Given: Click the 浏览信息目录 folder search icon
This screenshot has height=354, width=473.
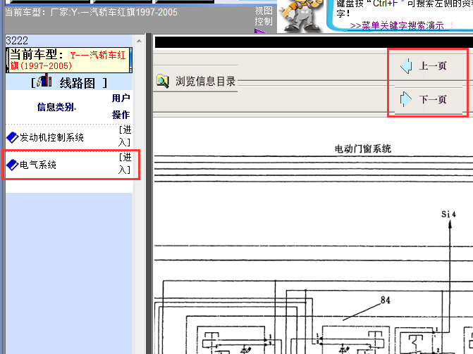Looking at the screenshot, I should pyautogui.click(x=163, y=81).
